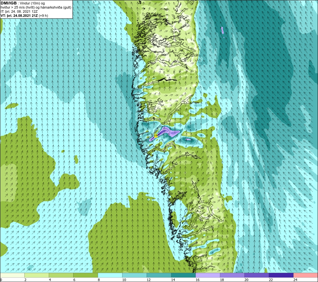Click the legend scale label '10'
The height and width of the screenshot is (282, 318).
pyautogui.click(x=124, y=280)
